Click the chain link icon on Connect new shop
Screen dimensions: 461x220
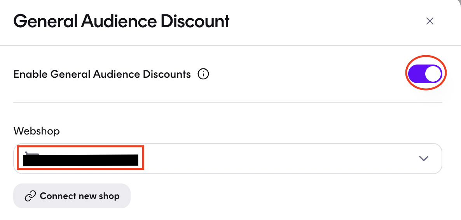click(30, 196)
